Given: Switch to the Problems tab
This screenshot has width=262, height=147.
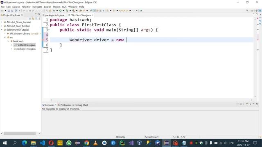Looking at the screenshot, I should tap(64, 105).
